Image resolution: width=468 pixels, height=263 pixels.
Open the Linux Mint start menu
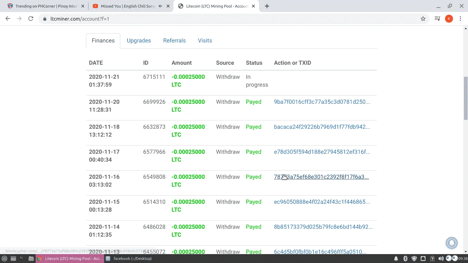[x=4, y=259]
